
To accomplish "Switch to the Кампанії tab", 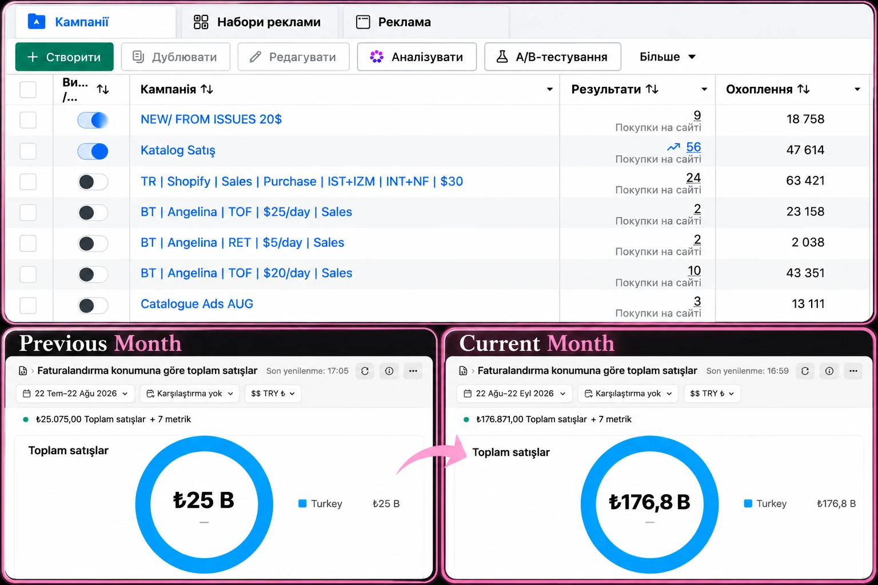I will tap(94, 22).
